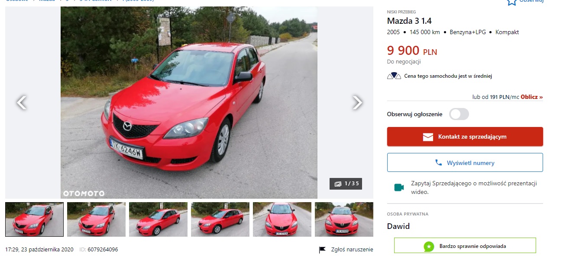Click the Bardzo sprawnie odpowiada badge
This screenshot has height=257, width=563.
click(465, 246)
